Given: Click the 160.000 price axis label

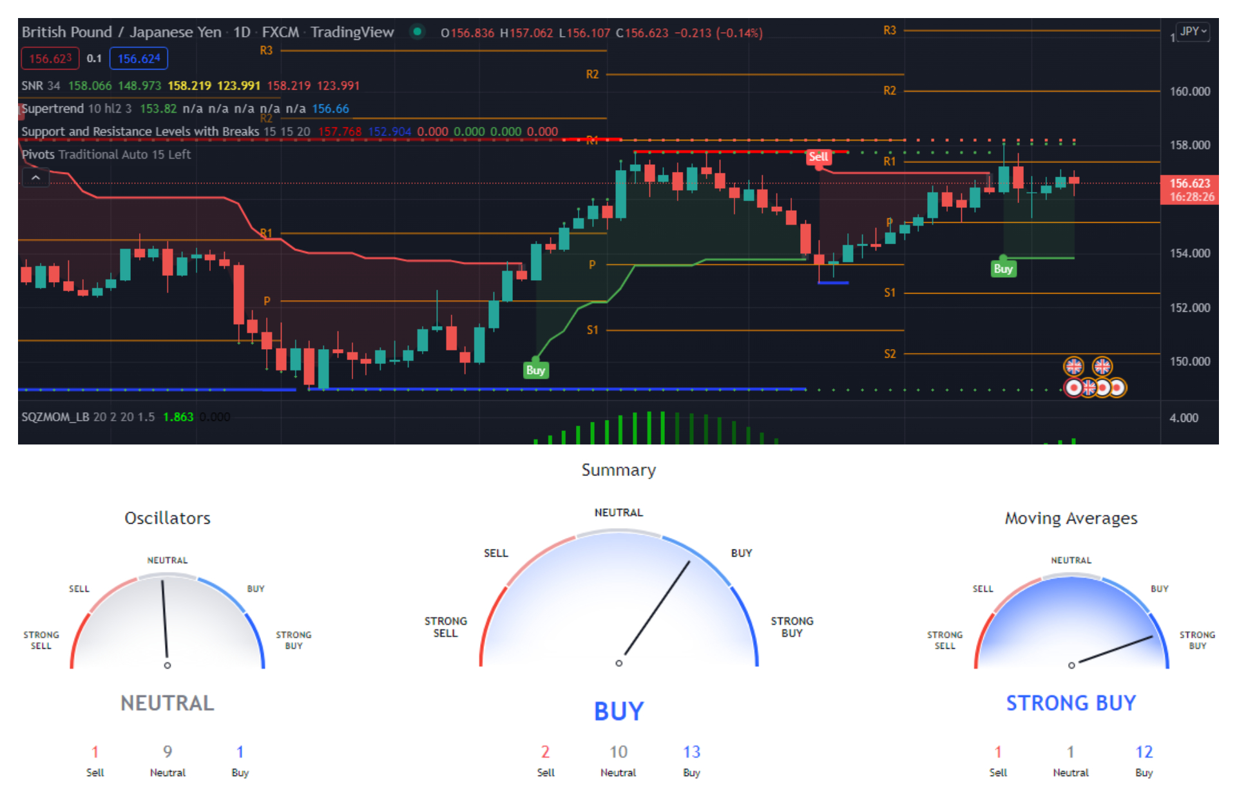Looking at the screenshot, I should (x=1189, y=91).
